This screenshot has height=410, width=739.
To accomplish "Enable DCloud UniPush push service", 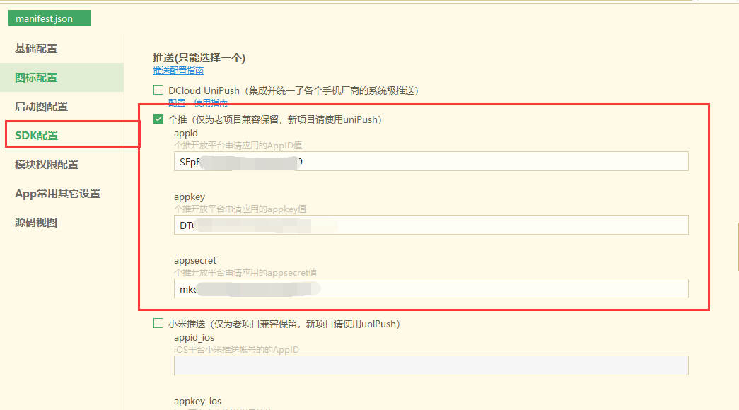I will pos(158,90).
